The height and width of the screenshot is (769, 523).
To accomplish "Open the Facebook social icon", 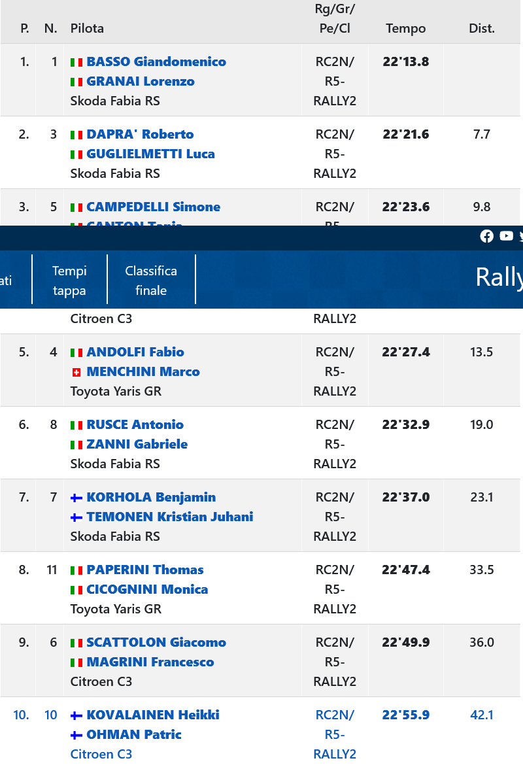I will click(486, 236).
